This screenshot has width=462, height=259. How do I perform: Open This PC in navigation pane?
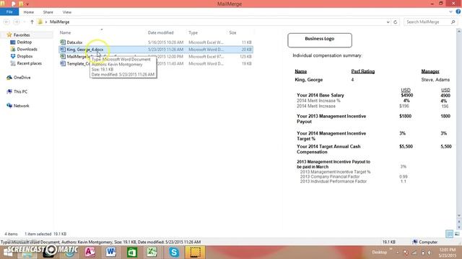pyautogui.click(x=20, y=91)
